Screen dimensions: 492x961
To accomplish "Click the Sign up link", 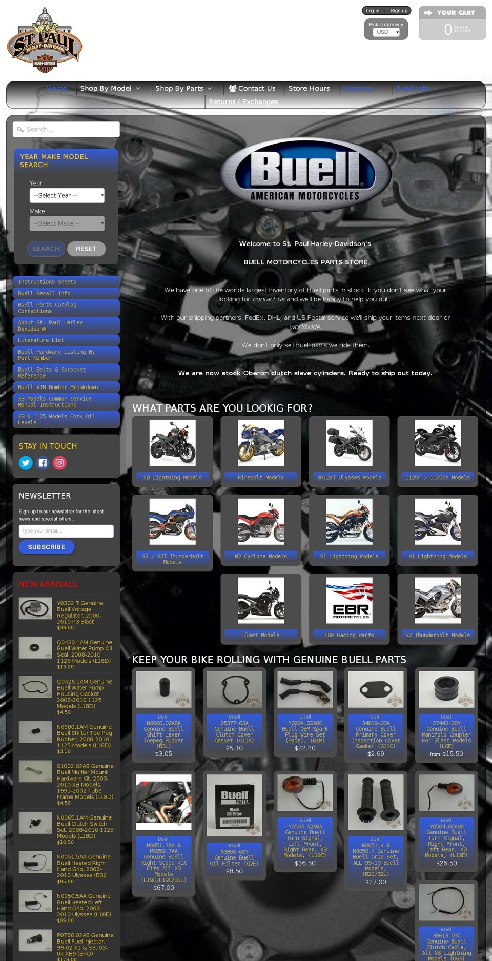I will 399,11.
